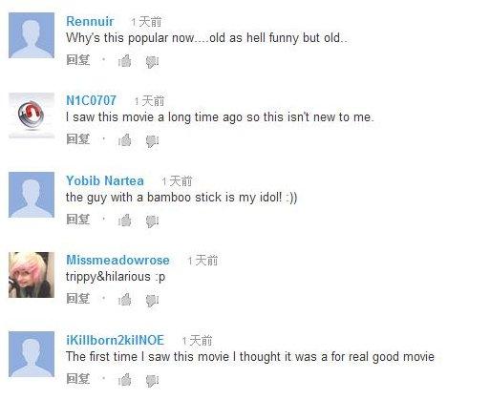Go to iKillborn2kilNOE's profile
This screenshot has width=490, height=400.
115,340
